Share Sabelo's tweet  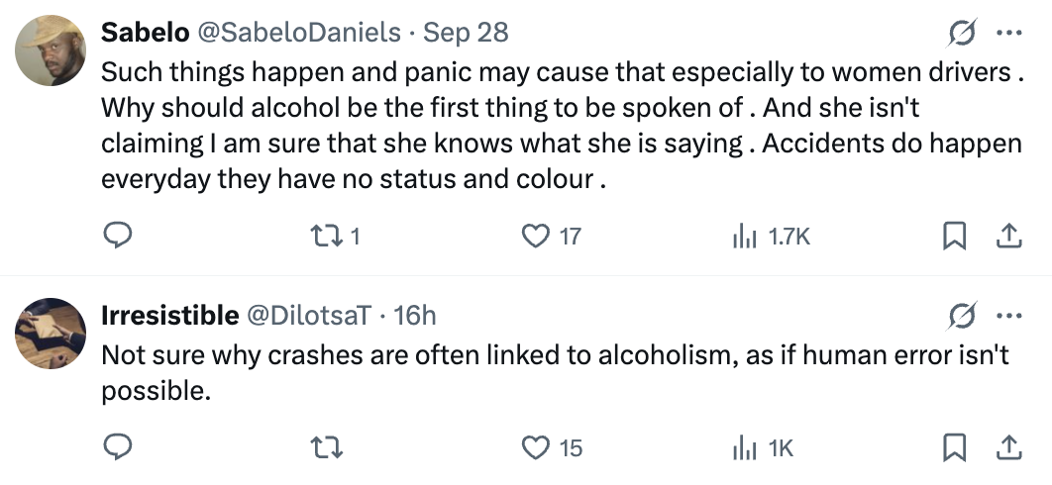[x=1008, y=236]
